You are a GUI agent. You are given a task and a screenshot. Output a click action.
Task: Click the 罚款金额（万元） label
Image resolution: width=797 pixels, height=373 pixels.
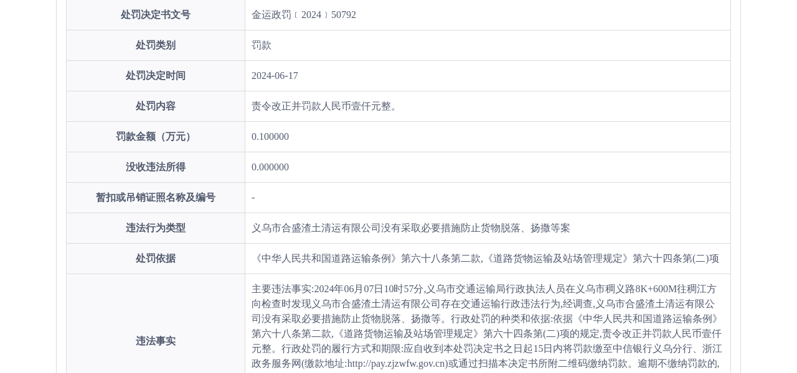click(x=156, y=137)
